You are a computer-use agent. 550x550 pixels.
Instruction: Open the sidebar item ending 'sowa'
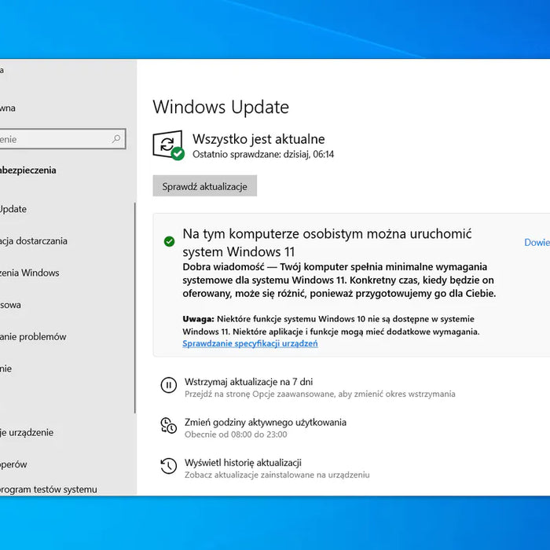(x=10, y=305)
